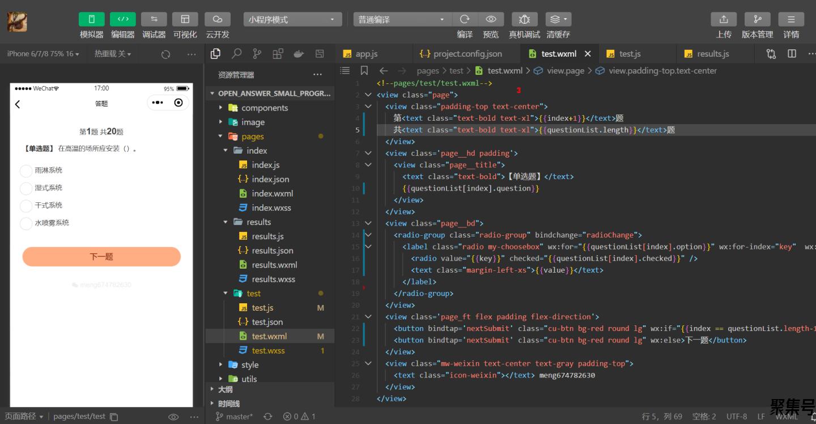This screenshot has height=424, width=816.
Task: Open the normal compile mode dropdown
Action: [402, 19]
